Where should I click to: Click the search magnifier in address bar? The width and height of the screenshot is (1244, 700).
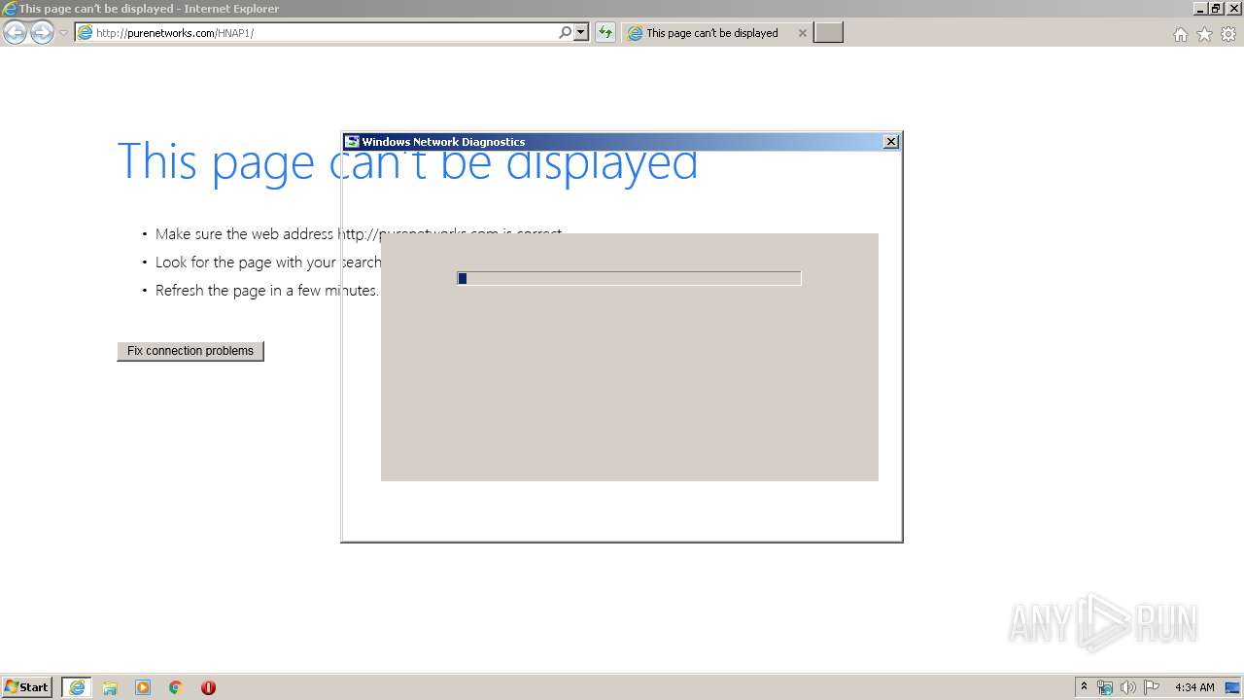[x=566, y=32]
